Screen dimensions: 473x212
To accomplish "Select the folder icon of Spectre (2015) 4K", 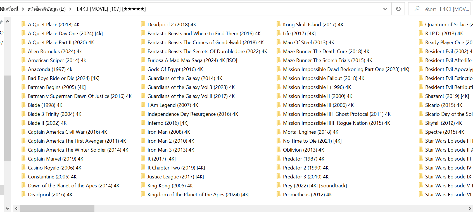I will (x=421, y=132).
